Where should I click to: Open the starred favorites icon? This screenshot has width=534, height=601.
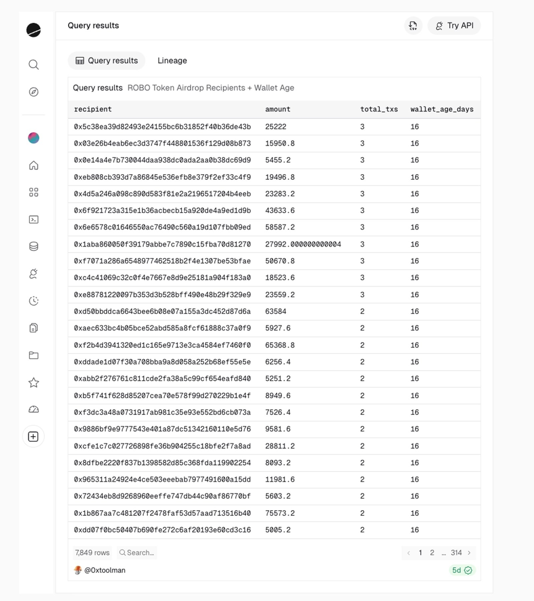(x=34, y=382)
